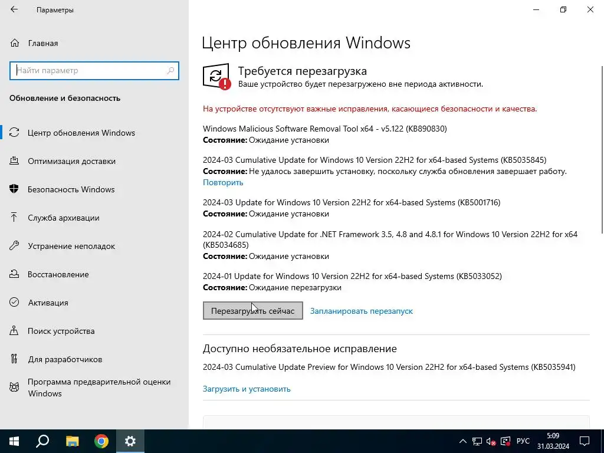Click the page vertical scrollbar thumb

click(602, 149)
